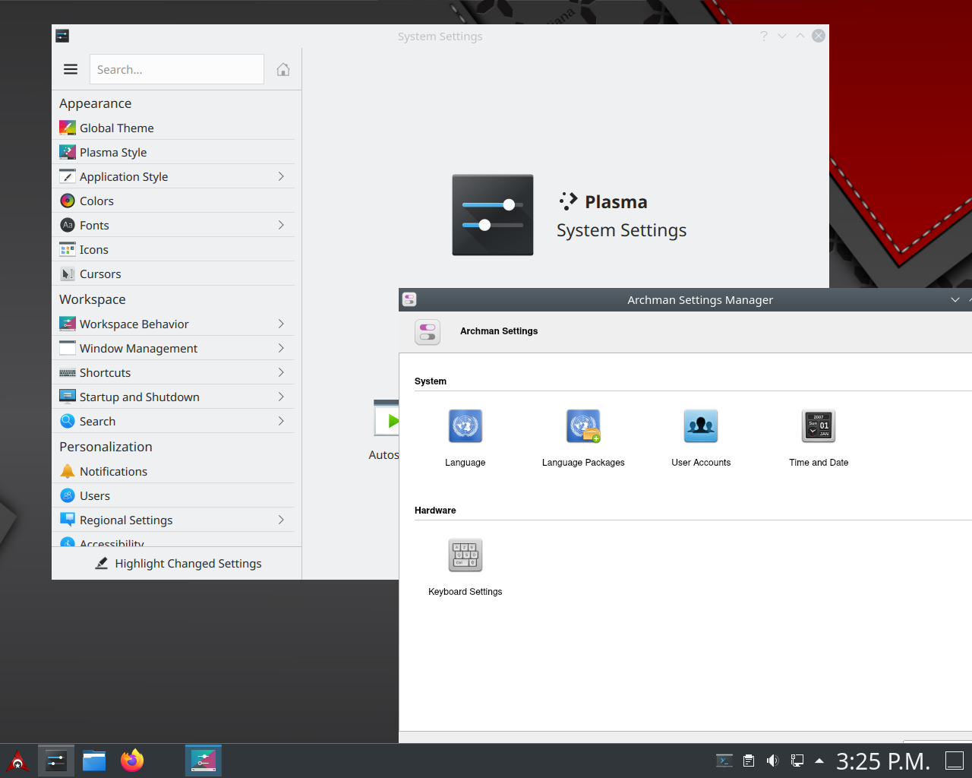This screenshot has height=778, width=972.
Task: Focus the System Settings search field
Action: (x=177, y=69)
